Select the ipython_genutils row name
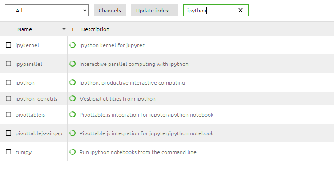Viewport: 334px width, 190px height. click(x=36, y=99)
